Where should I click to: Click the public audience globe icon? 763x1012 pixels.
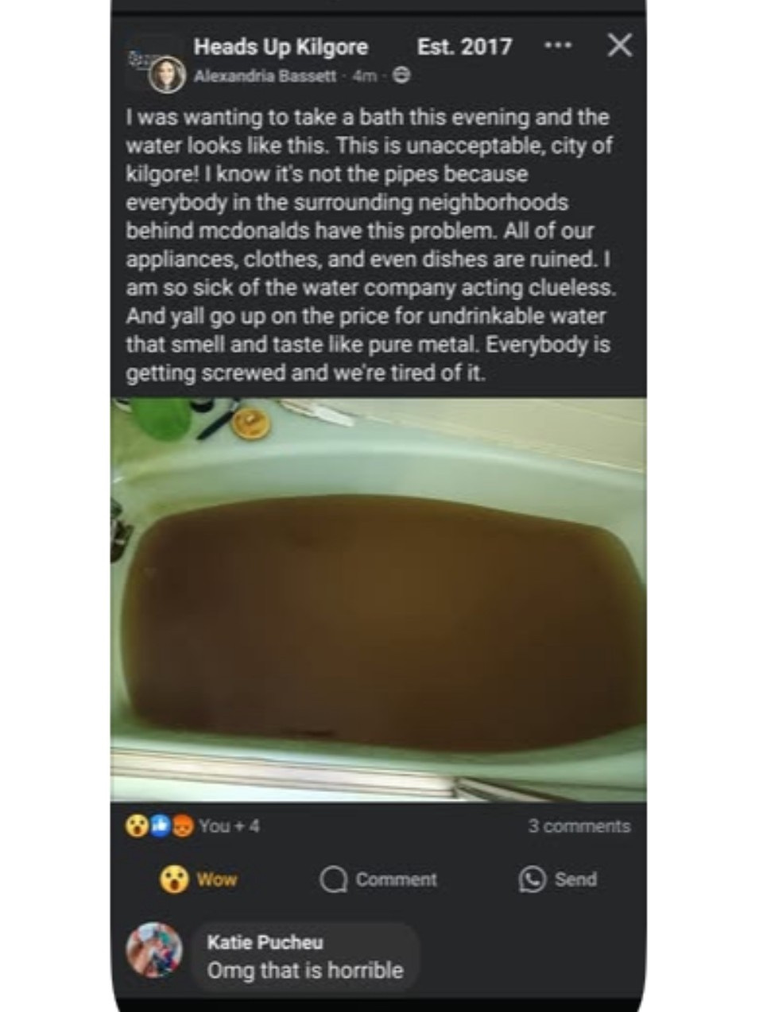coord(402,75)
